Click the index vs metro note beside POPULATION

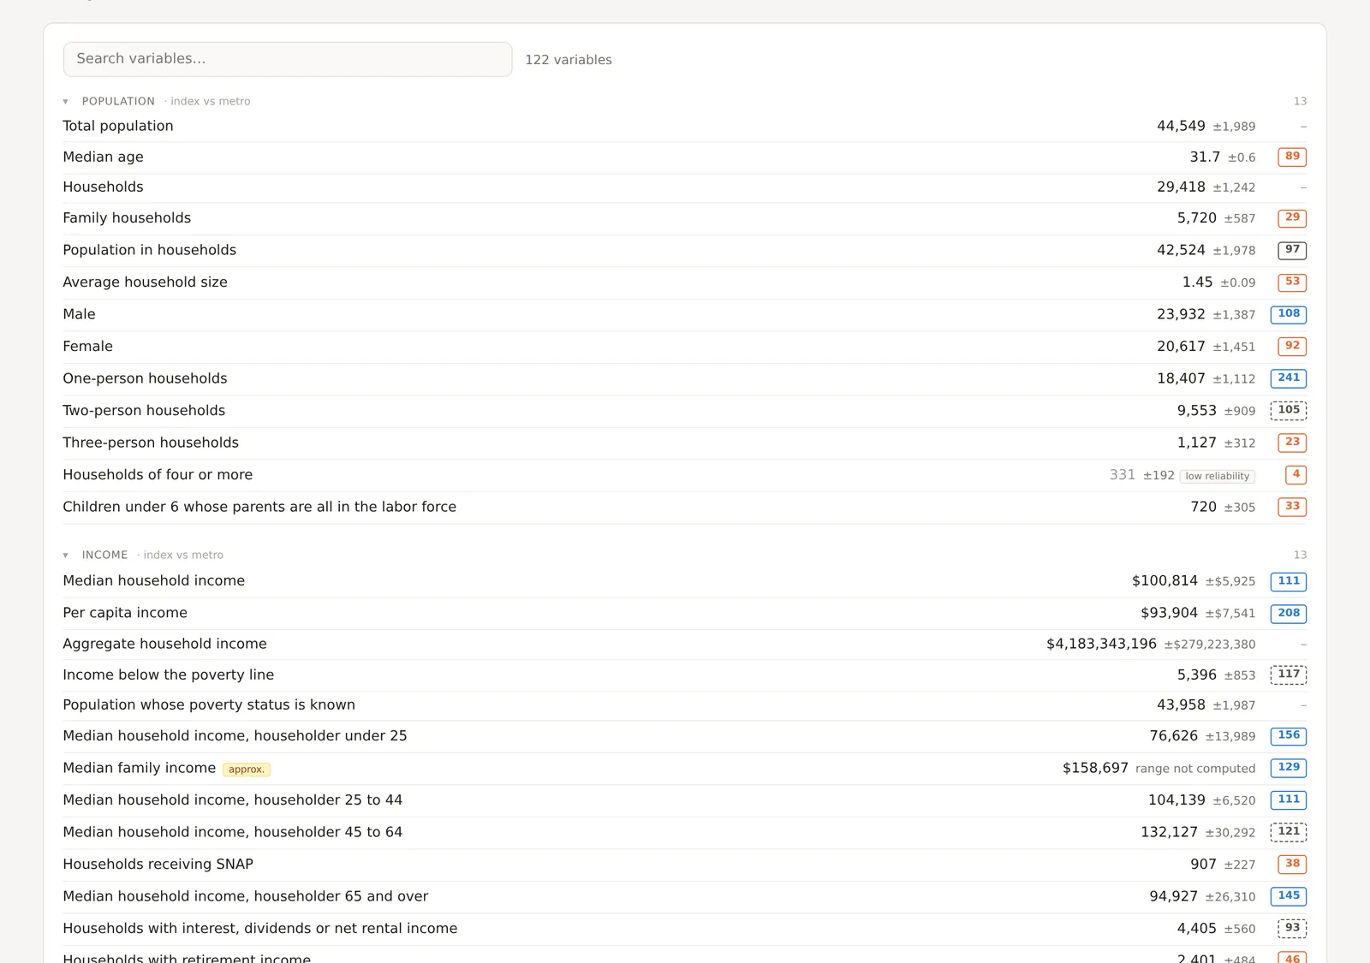[207, 101]
